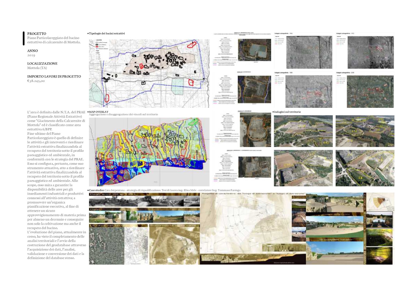Click the 'IMPORTO LAVORI DI PROGETTO' heading
Image resolution: width=417 pixels, height=297 pixels.
pyautogui.click(x=54, y=76)
